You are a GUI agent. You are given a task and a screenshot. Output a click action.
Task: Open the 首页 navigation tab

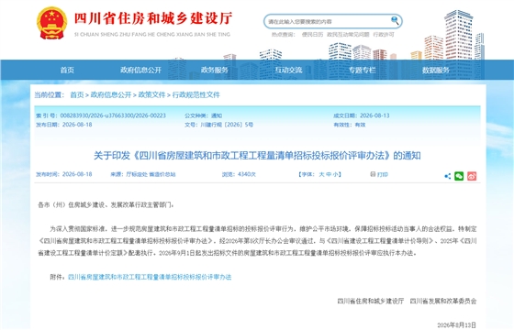67,70
